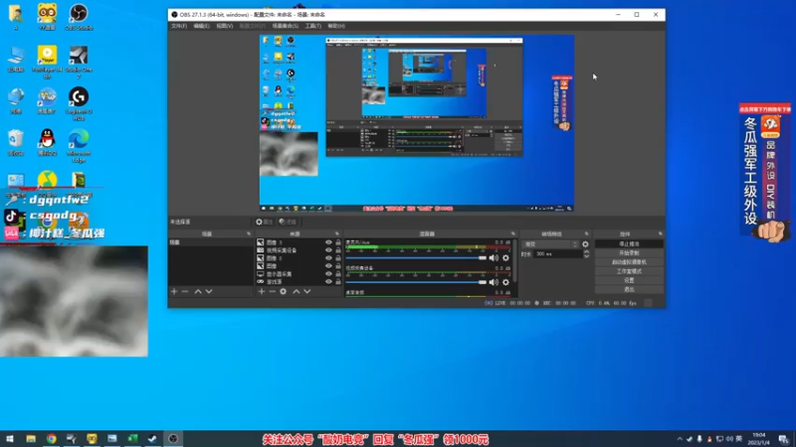Image resolution: width=796 pixels, height=447 pixels.
Task: Hide the 图像 3 source
Action: pos(328,242)
